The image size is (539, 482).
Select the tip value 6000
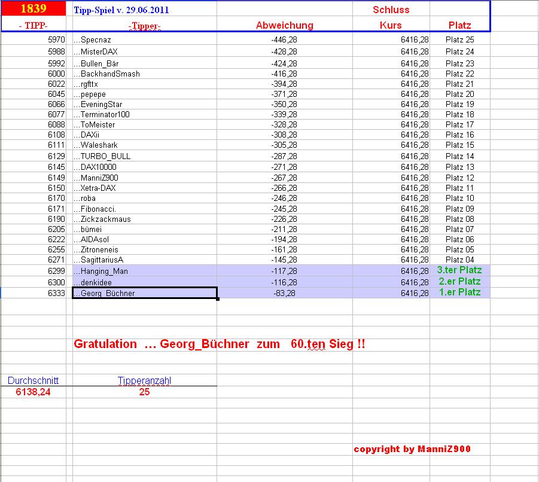pyautogui.click(x=56, y=74)
